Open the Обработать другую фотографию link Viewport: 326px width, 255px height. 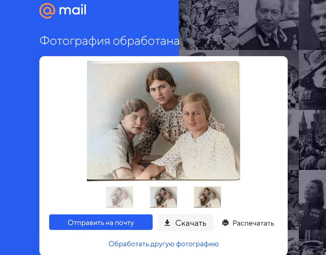coord(164,244)
